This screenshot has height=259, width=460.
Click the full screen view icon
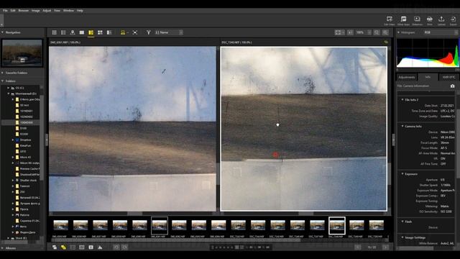(135, 32)
